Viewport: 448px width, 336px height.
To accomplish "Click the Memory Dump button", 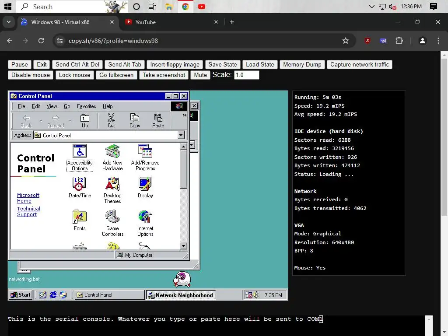I will click(302, 65).
